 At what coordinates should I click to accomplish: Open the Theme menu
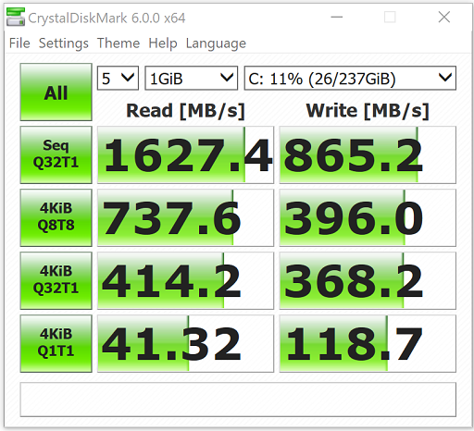(x=118, y=43)
